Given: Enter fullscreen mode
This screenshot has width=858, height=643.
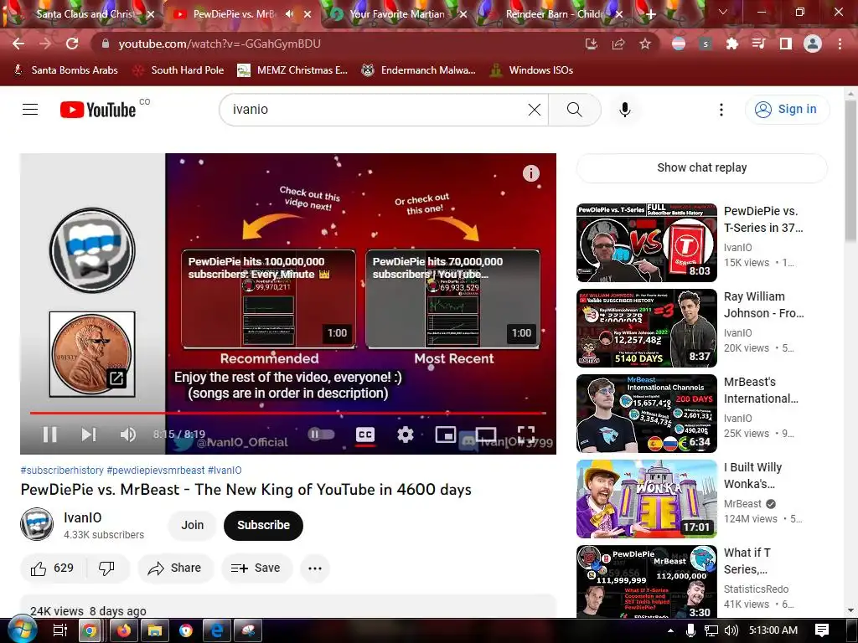Looking at the screenshot, I should tap(526, 435).
